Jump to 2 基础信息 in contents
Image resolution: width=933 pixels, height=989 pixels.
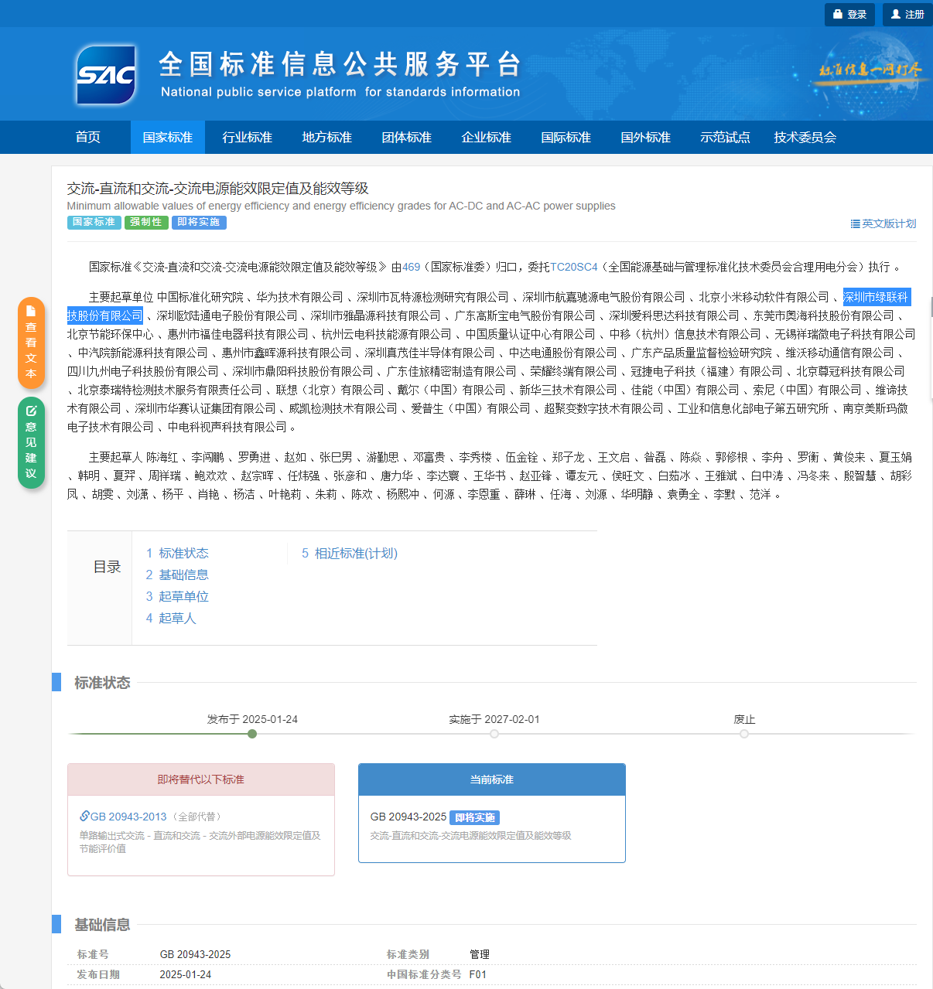177,575
